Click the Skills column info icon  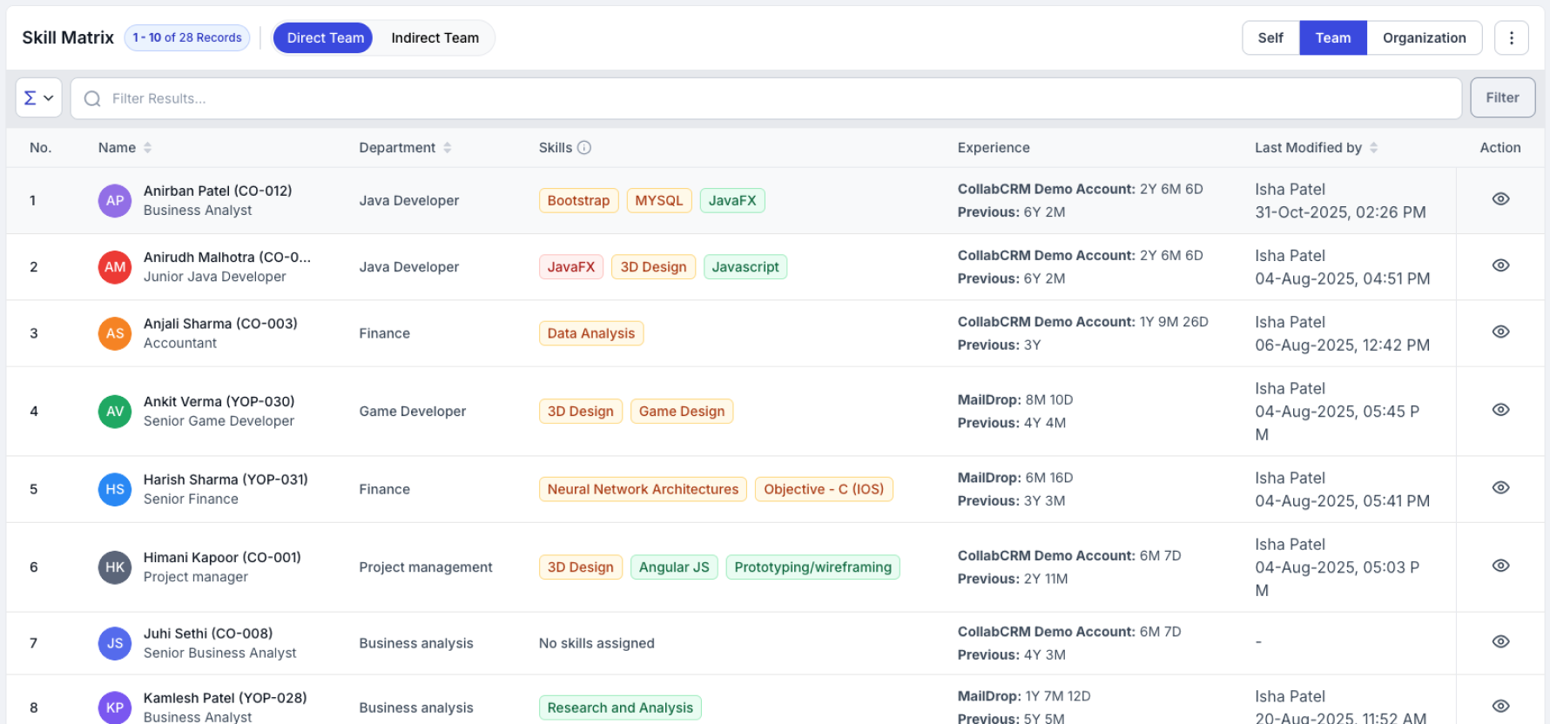pos(584,148)
